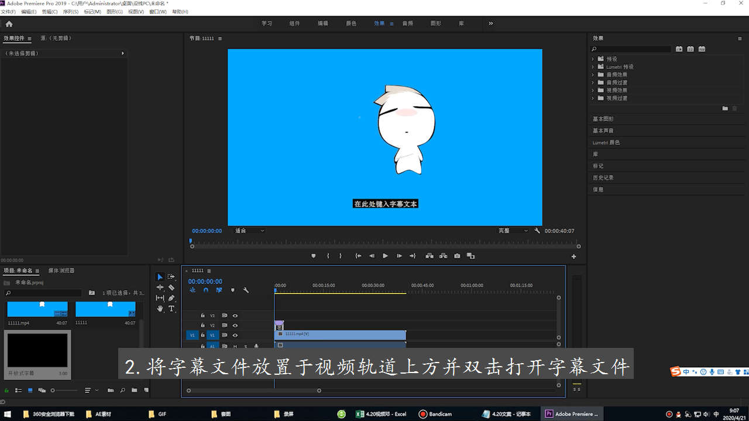
Task: Click the timeline wrench settings icon
Action: point(246,290)
